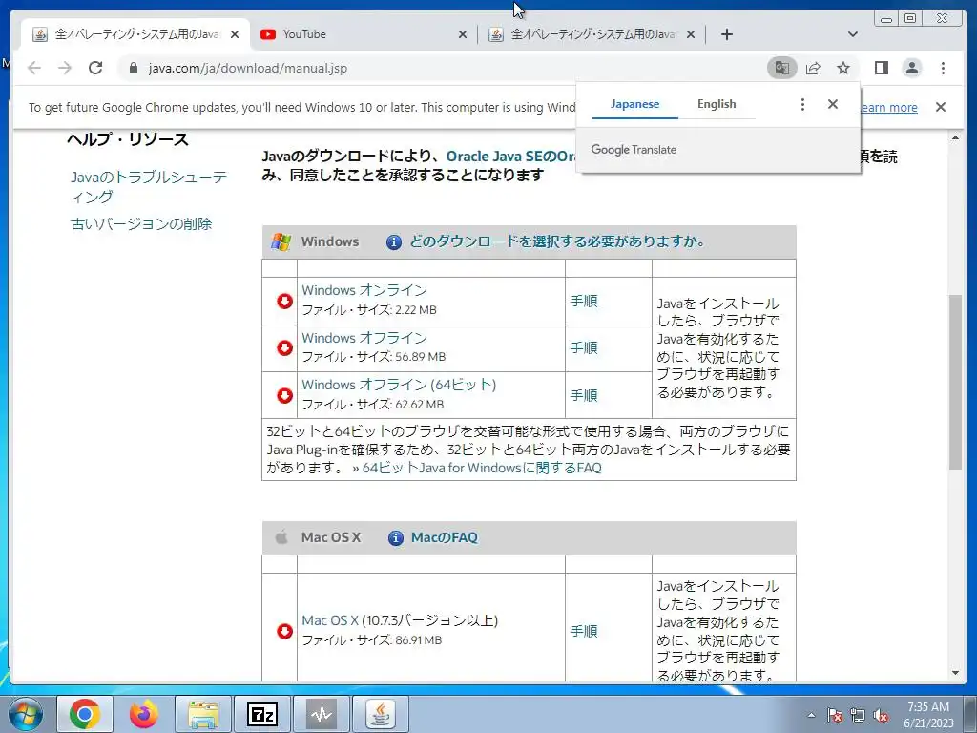This screenshot has height=733, width=977.
Task: Select Japanese tab in translate popup
Action: coord(634,104)
